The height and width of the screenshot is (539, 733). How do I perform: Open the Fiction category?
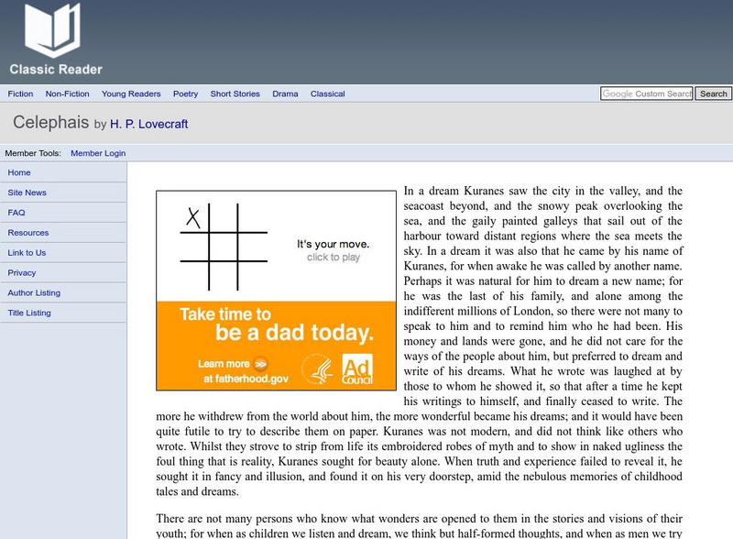pos(20,93)
